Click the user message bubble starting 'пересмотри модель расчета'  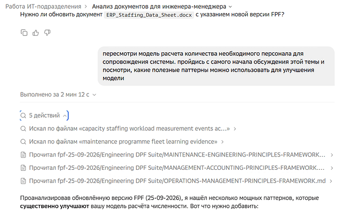216,66
